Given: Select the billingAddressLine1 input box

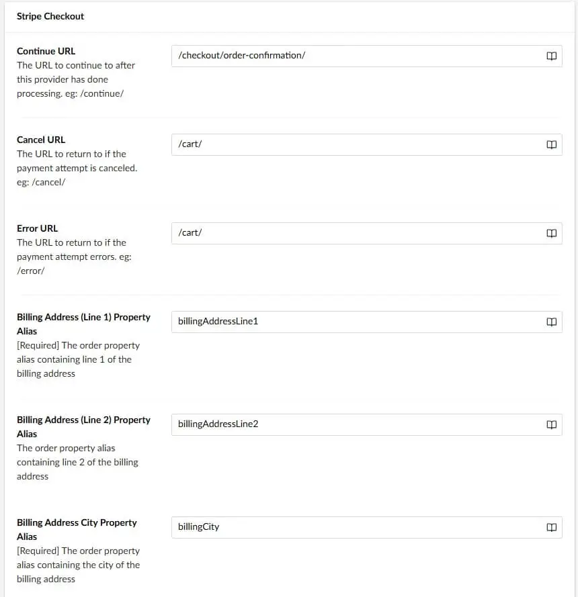Looking at the screenshot, I should coord(356,322).
